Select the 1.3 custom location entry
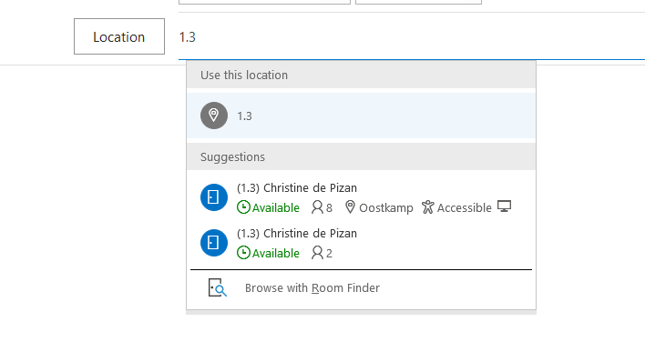645x342 pixels. pos(361,116)
